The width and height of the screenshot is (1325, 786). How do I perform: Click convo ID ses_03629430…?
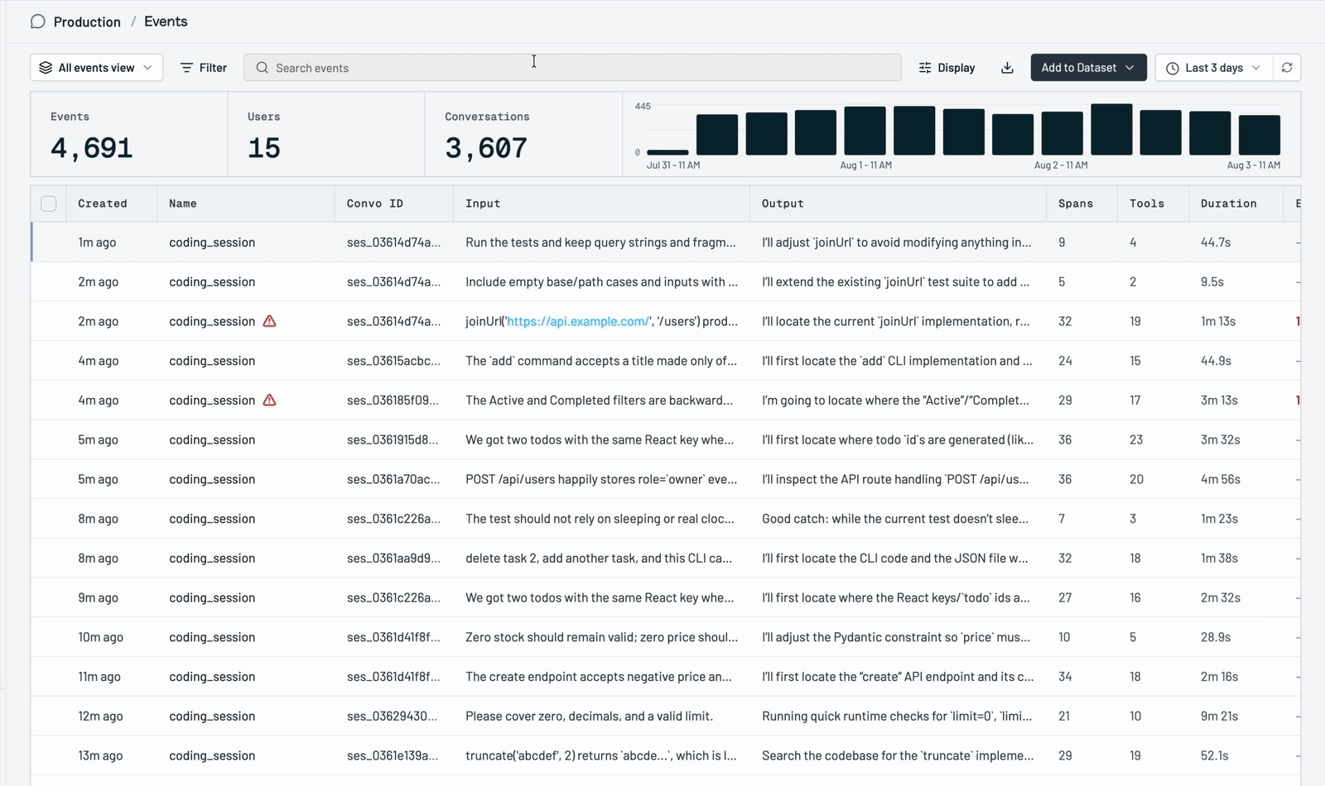tap(392, 716)
